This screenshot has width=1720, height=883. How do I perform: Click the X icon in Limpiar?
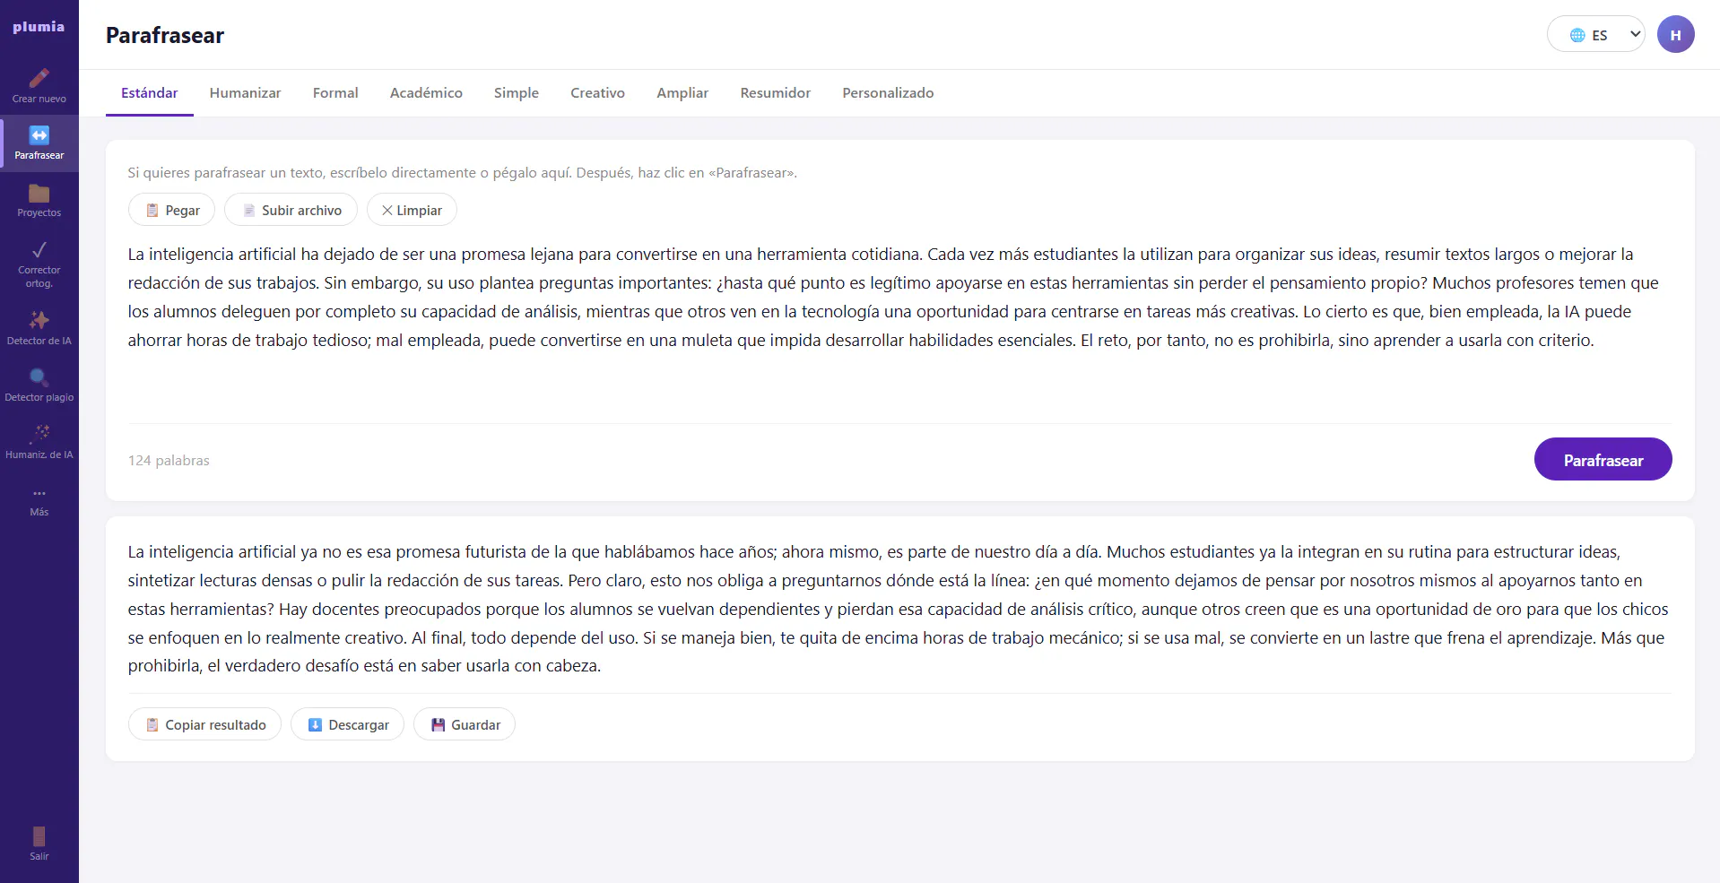tap(387, 210)
